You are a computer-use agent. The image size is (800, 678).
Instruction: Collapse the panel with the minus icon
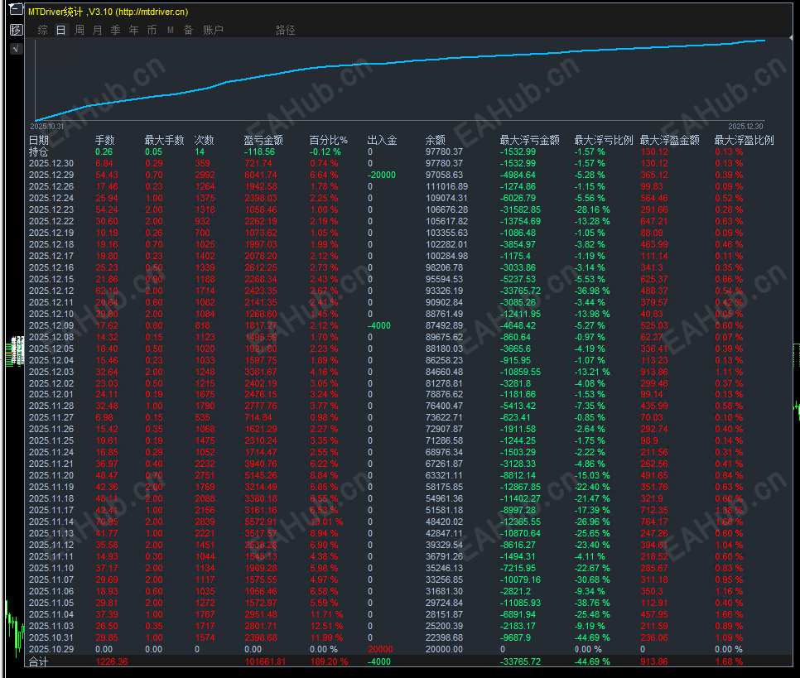17,10
